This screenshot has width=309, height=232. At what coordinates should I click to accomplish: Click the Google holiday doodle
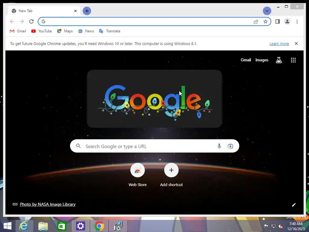coord(154,99)
